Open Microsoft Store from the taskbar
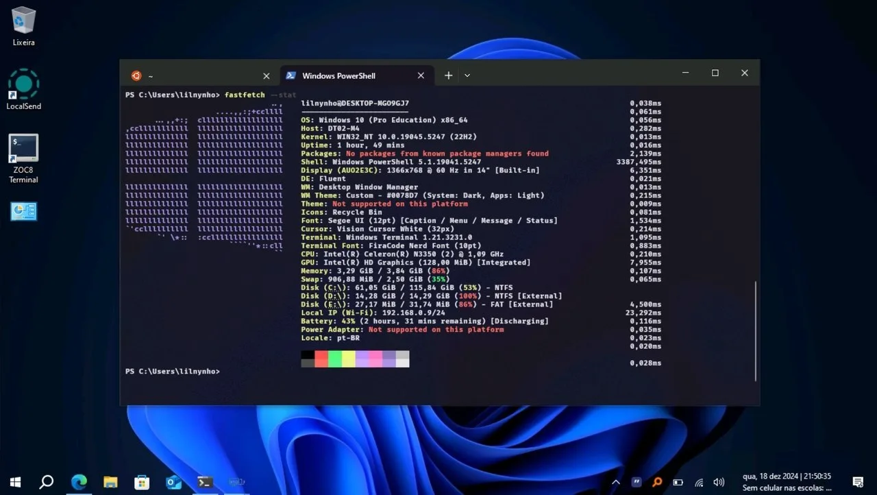This screenshot has width=877, height=495. click(x=142, y=482)
